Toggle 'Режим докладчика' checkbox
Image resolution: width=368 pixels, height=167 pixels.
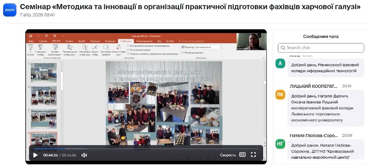183,53
